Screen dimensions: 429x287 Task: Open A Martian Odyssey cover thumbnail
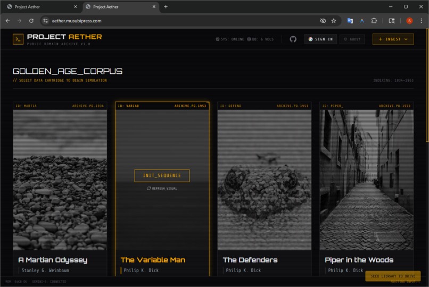pos(60,180)
